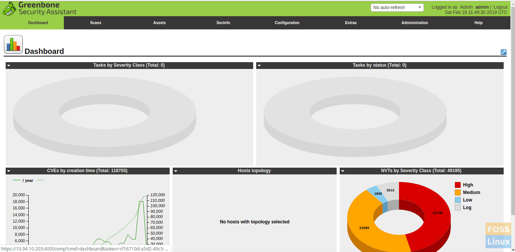The width and height of the screenshot is (515, 252).
Task: Click the Dashboard bar chart icon
Action: pos(13,44)
